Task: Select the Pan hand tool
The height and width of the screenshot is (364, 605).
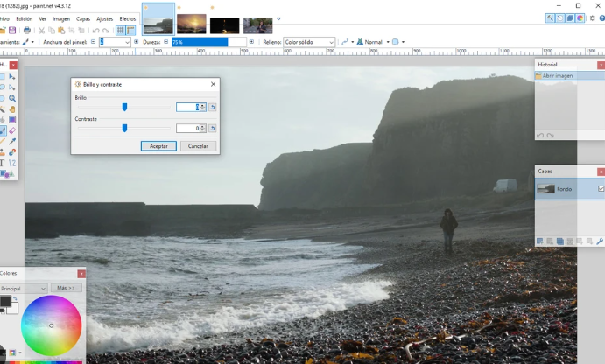Action: coord(12,109)
